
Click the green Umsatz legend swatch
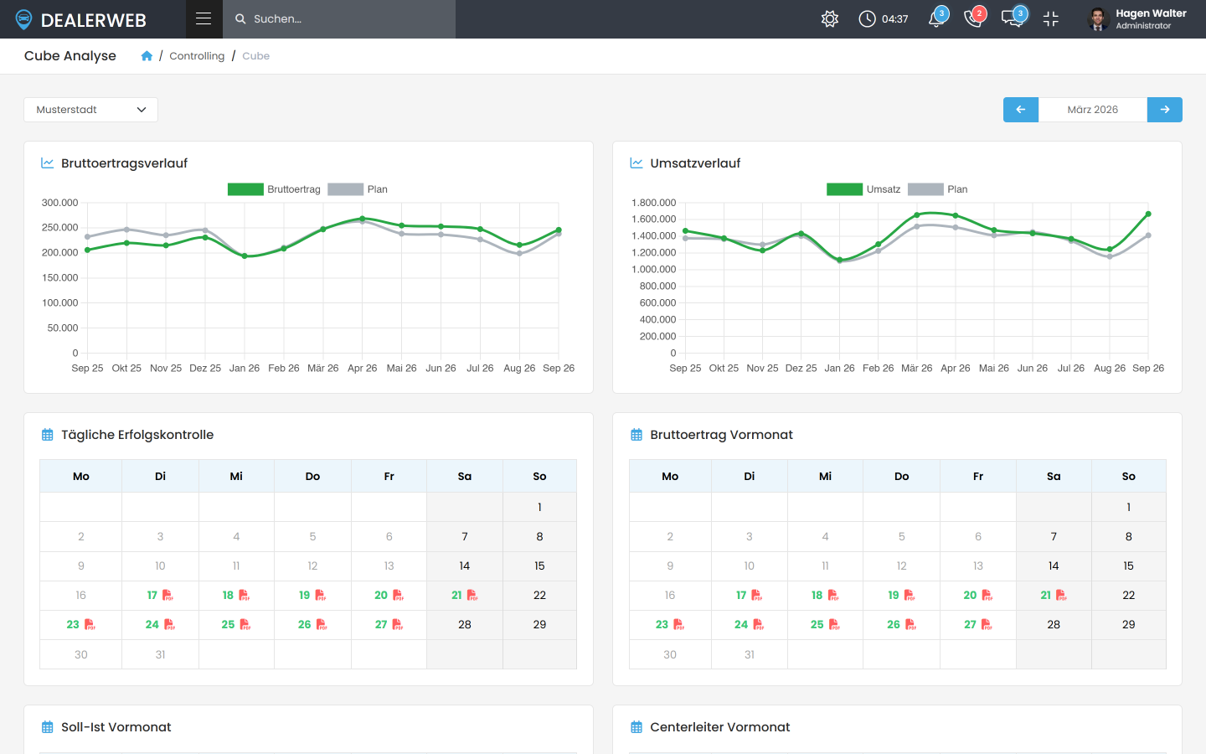click(x=844, y=189)
